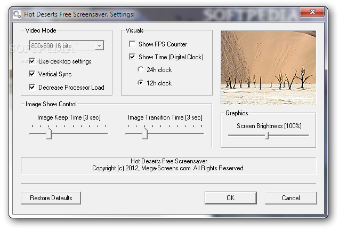Click the Image Transition Time [3 sec] label
The image size is (339, 229).
[165, 117]
